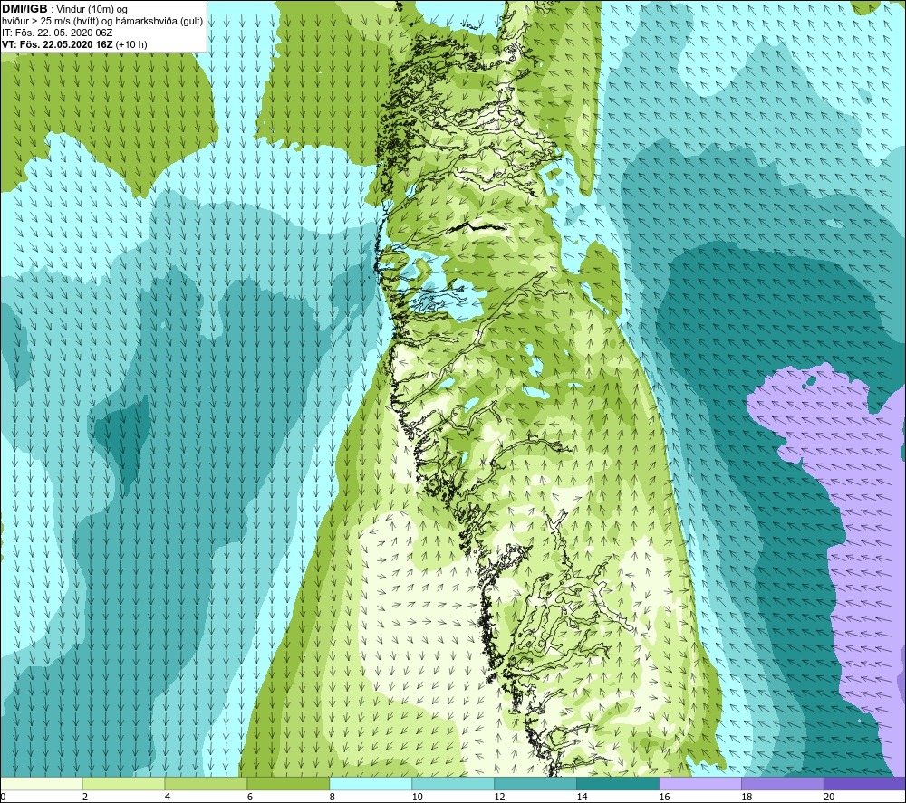Click the legend scale label '10'
This screenshot has width=906, height=803.
point(417,797)
